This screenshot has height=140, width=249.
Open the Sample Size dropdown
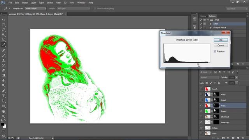35,9
